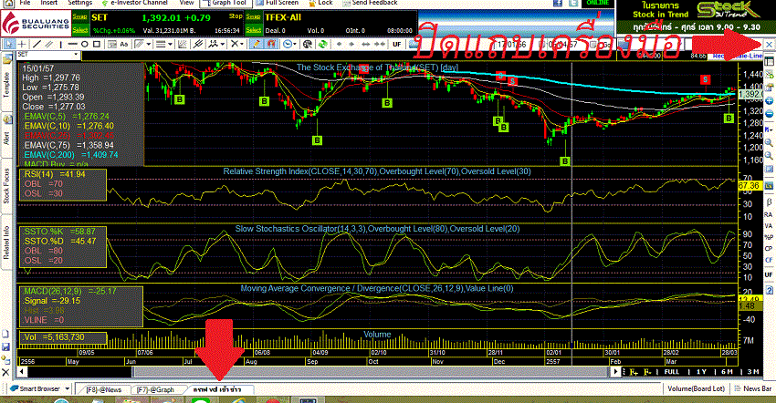Open the Stock Focus side tab
This screenshot has width=776, height=403.
click(7, 186)
